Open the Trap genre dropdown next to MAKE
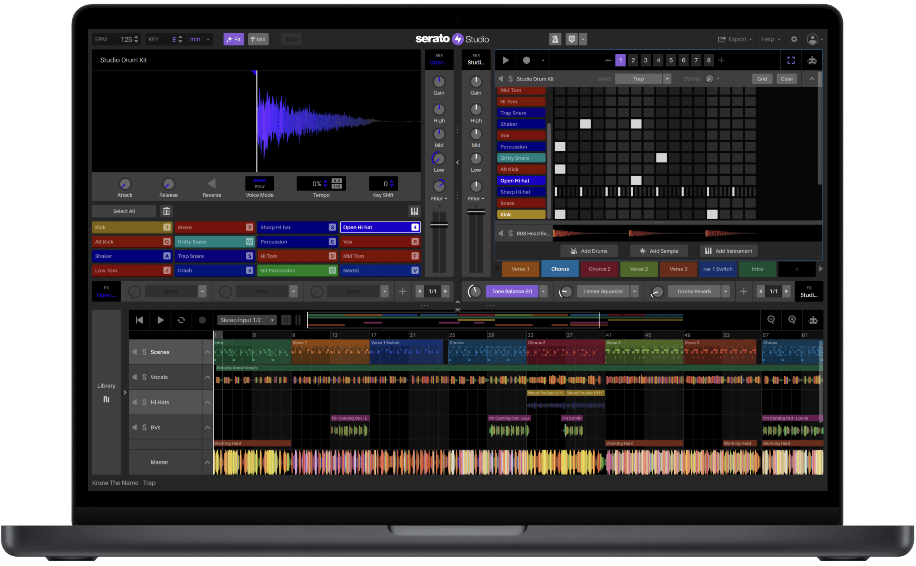This screenshot has height=566, width=916. pyautogui.click(x=667, y=79)
